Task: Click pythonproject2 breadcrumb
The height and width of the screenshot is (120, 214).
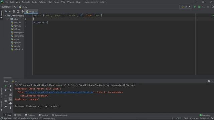Action: [x=9, y=7]
